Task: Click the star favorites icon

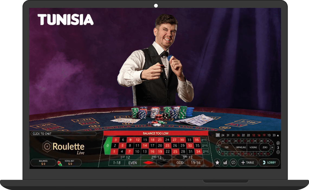Action: (217, 163)
